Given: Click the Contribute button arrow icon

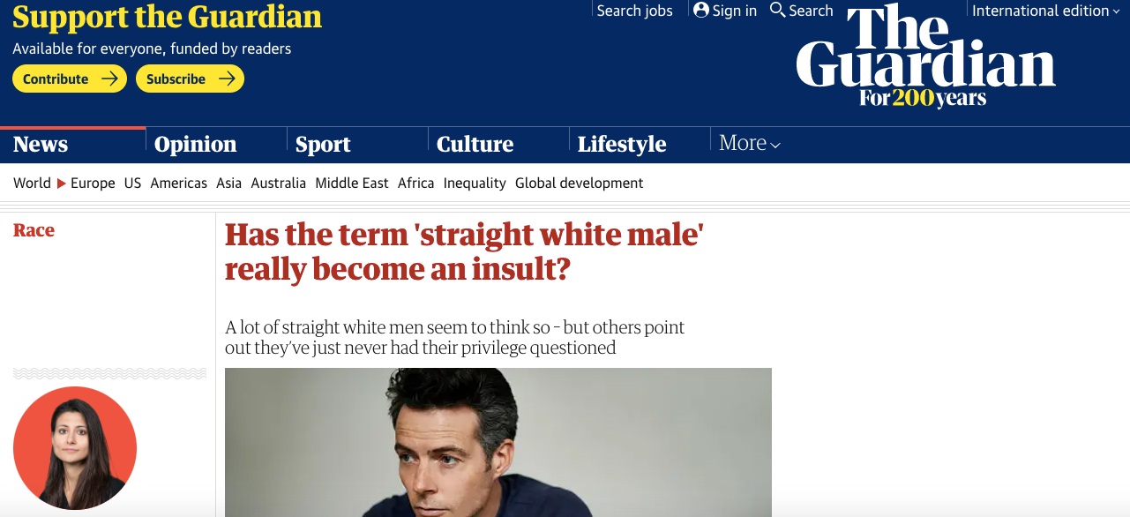Looking at the screenshot, I should 109,79.
